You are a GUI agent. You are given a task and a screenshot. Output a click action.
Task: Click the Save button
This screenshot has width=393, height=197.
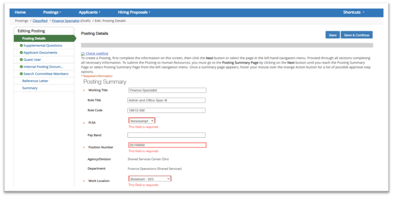point(333,35)
